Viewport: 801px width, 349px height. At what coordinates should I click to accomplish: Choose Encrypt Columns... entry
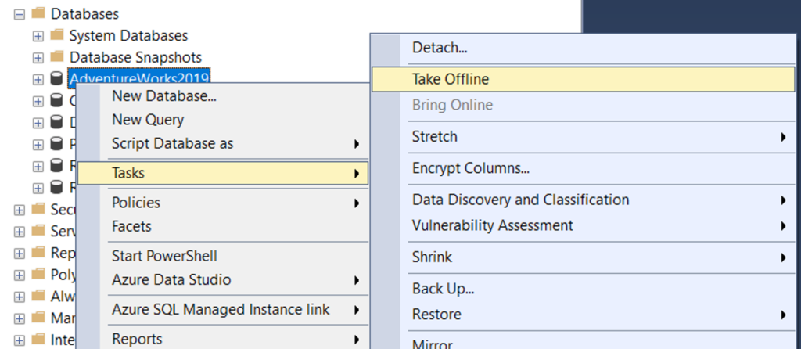[x=583, y=168]
